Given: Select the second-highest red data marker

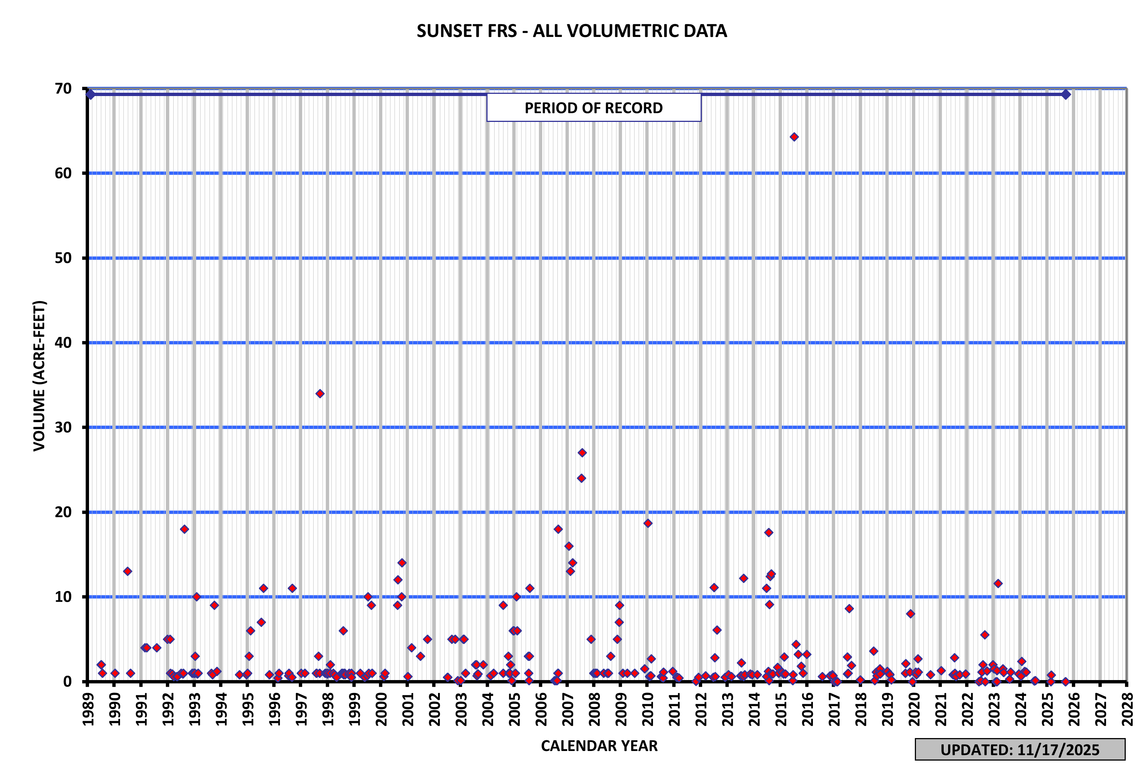Looking at the screenshot, I should pos(320,394).
